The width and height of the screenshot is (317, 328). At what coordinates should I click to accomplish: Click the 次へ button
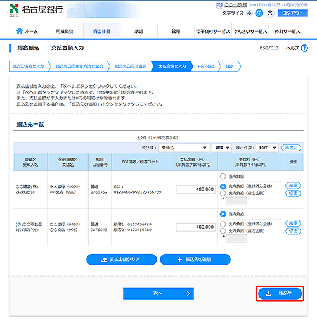[x=158, y=294]
